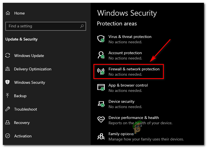Screen dimensions: 207x148
Task: Click the search magnifier icon
Action: [x=82, y=26]
